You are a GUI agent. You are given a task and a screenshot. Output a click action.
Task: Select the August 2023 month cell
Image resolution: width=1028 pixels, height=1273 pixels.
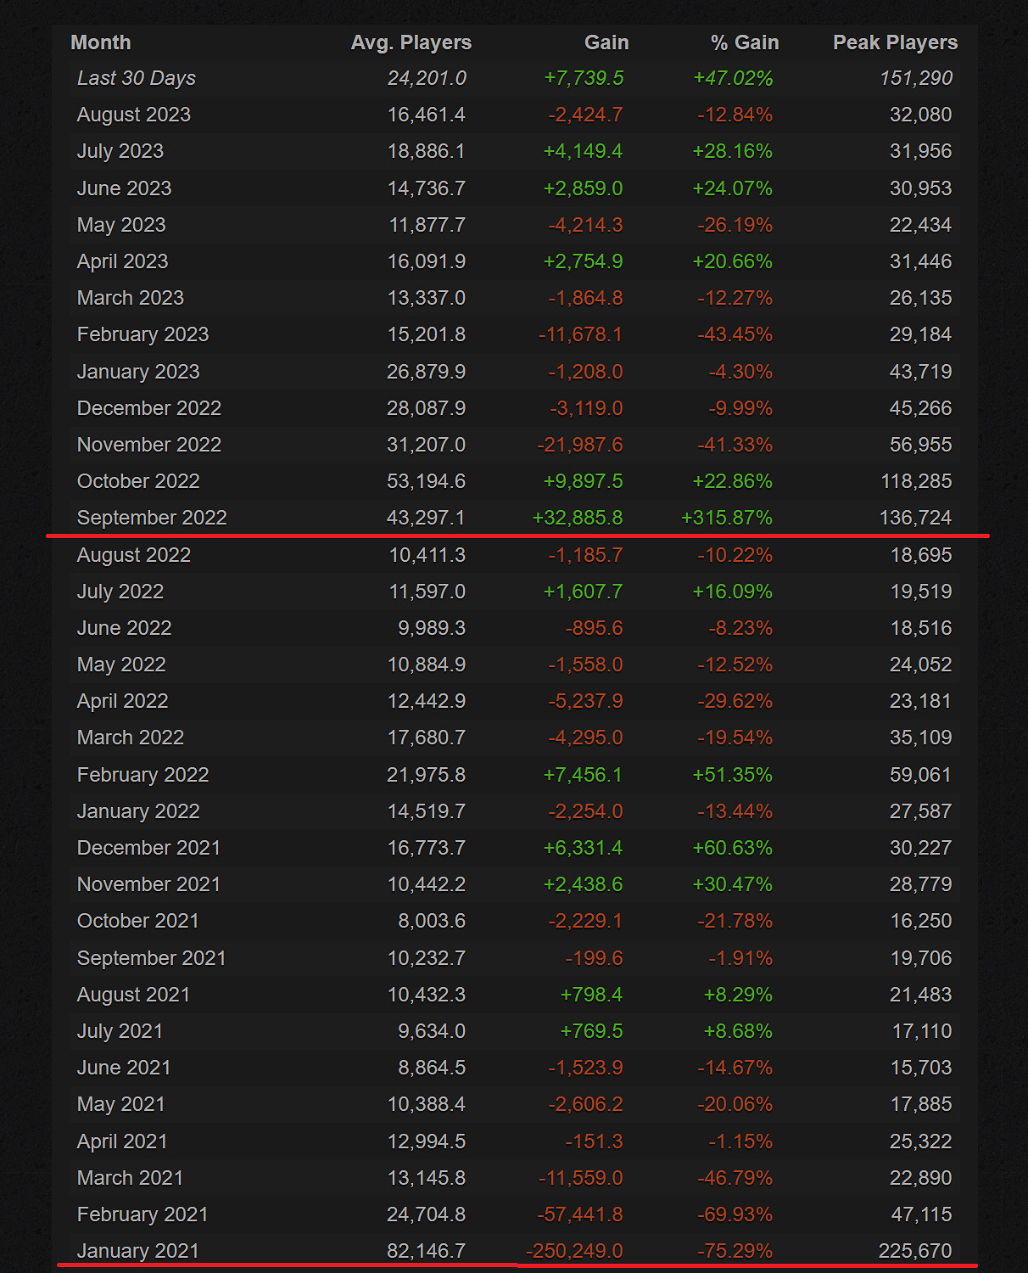(134, 115)
